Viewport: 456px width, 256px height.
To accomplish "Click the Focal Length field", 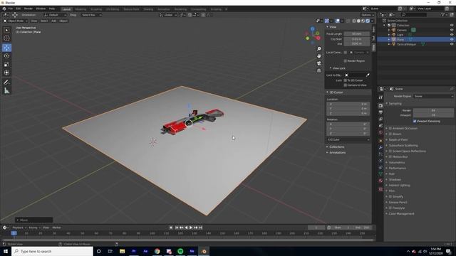I will tap(356, 34).
